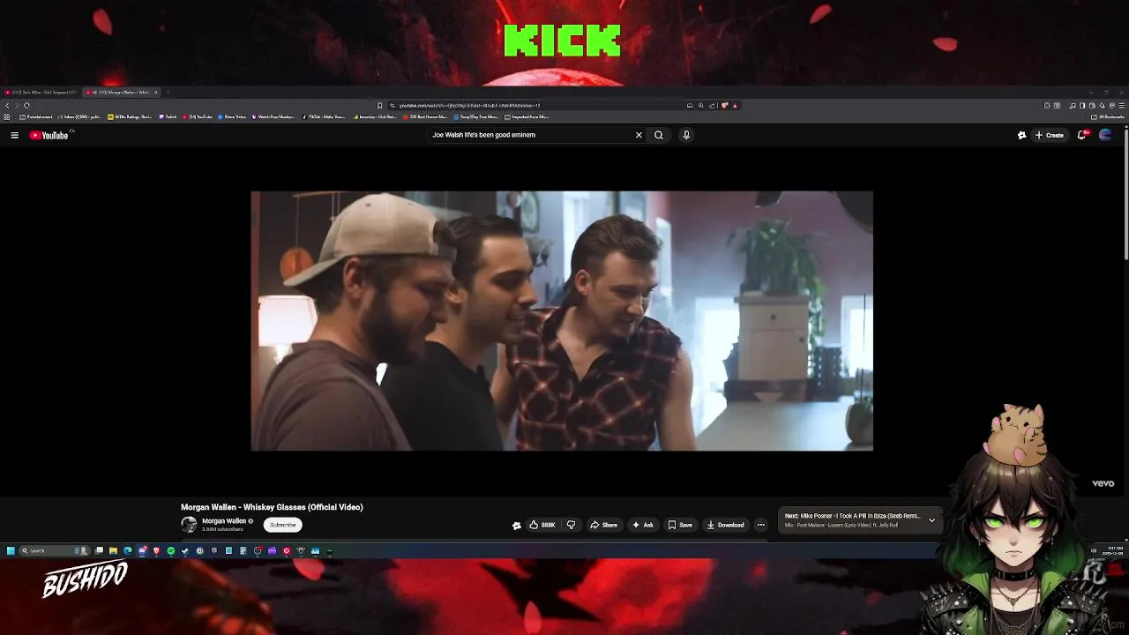Open the apps grid in the bookmarks bar

pos(7,116)
